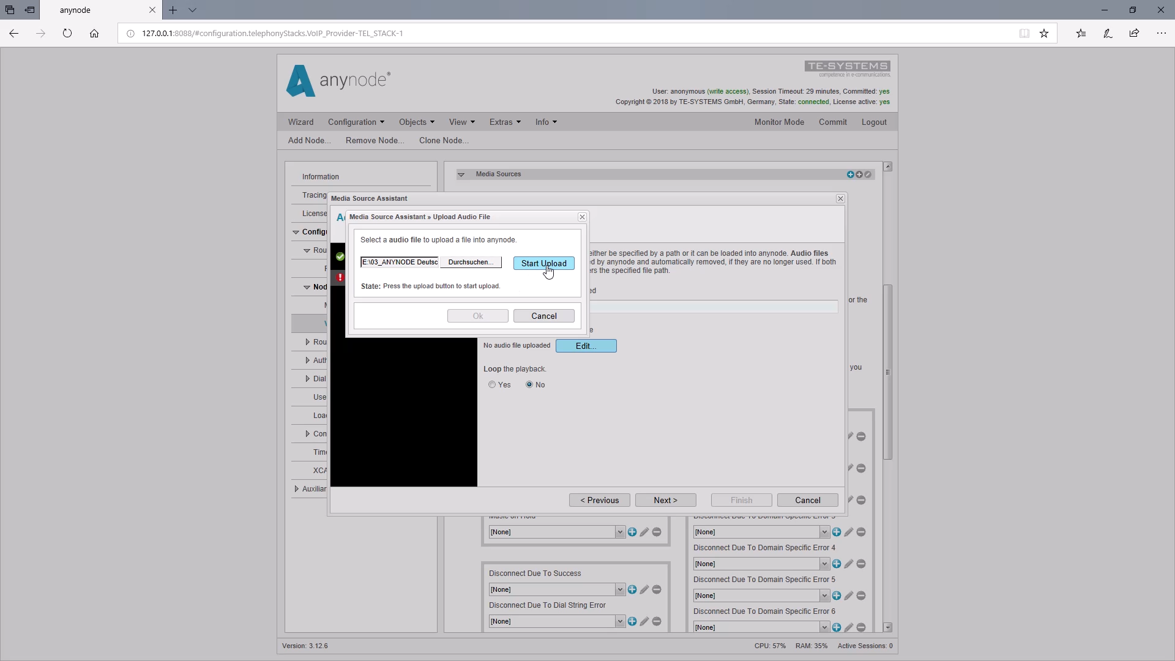Viewport: 1175px width, 661px height.
Task: Click the Commit link
Action: click(832, 122)
